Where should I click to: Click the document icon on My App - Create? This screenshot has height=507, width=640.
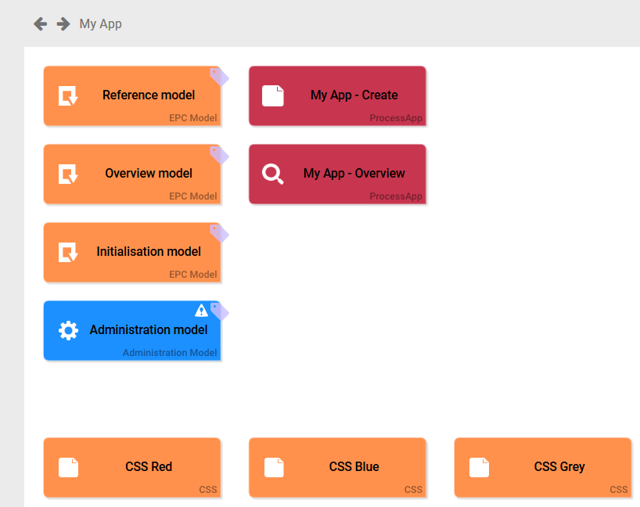click(272, 95)
